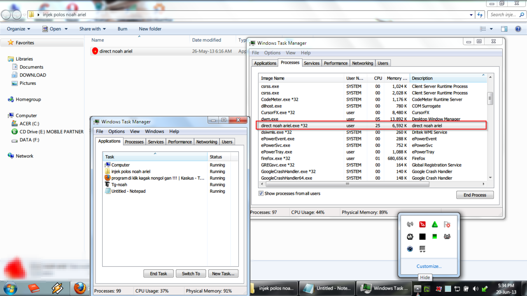The image size is (527, 296).
Task: Sort processes by the CPU column header
Action: (x=375, y=78)
